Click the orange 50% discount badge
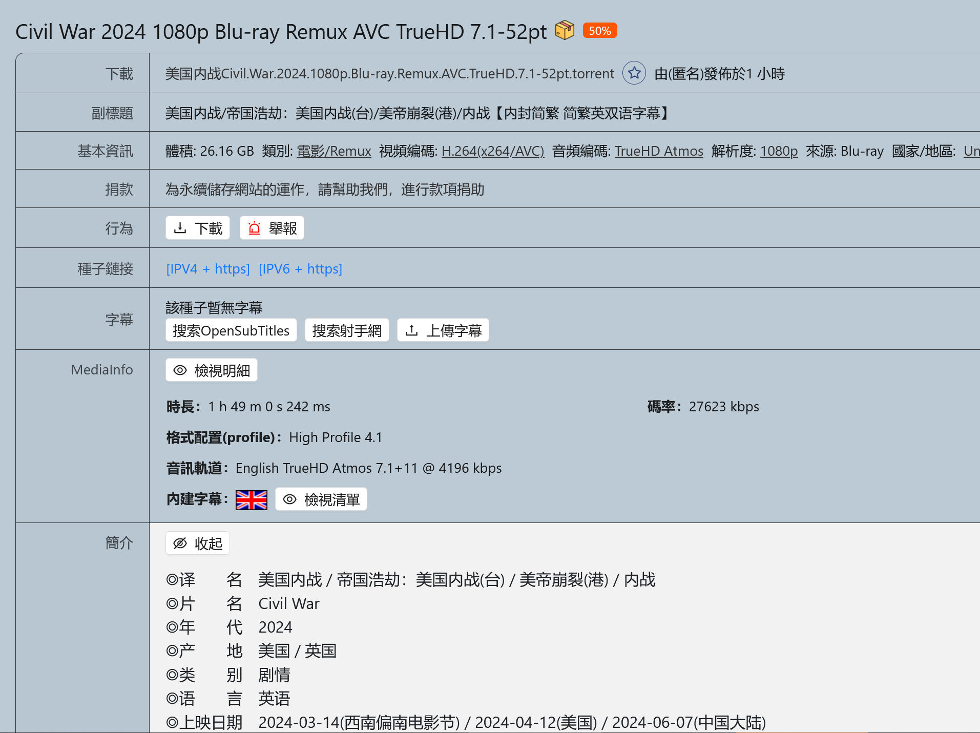This screenshot has height=733, width=980. click(x=600, y=31)
